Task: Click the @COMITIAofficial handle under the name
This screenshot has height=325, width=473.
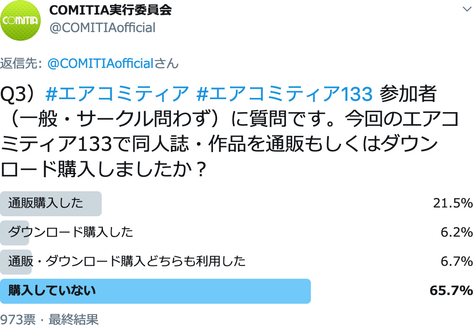Action: tap(102, 27)
